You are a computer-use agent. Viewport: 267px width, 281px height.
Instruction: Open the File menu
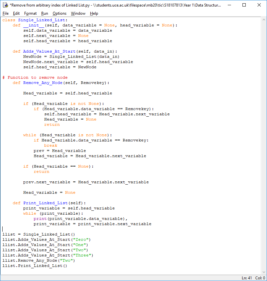[x=6, y=13]
